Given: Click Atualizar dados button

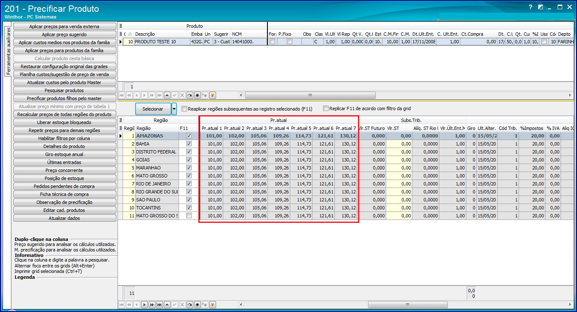Looking at the screenshot, I should (x=64, y=218).
